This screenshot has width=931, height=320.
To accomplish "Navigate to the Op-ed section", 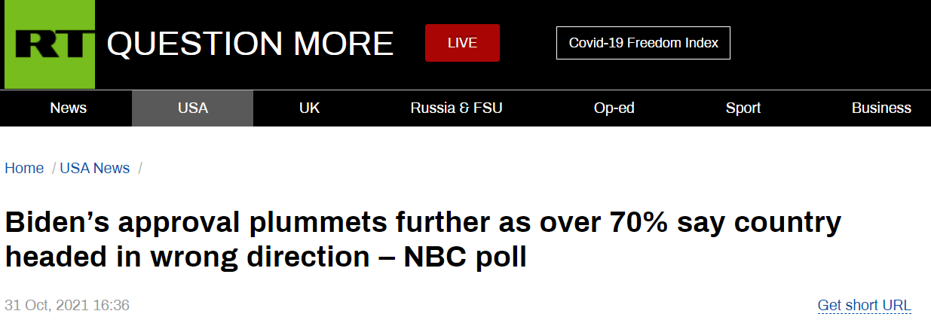I will click(x=614, y=108).
